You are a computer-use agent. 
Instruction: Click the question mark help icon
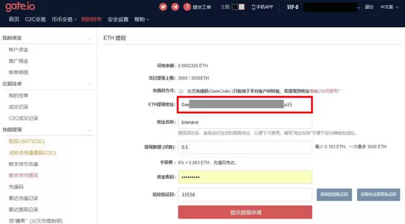187,7
